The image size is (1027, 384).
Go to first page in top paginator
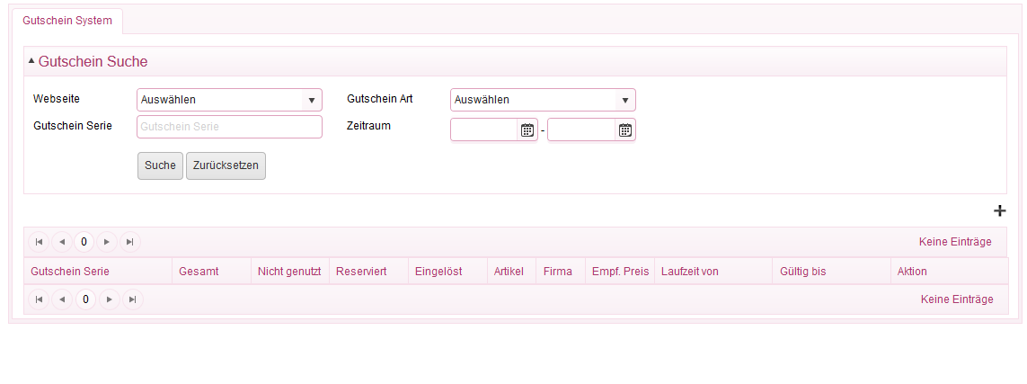click(39, 242)
